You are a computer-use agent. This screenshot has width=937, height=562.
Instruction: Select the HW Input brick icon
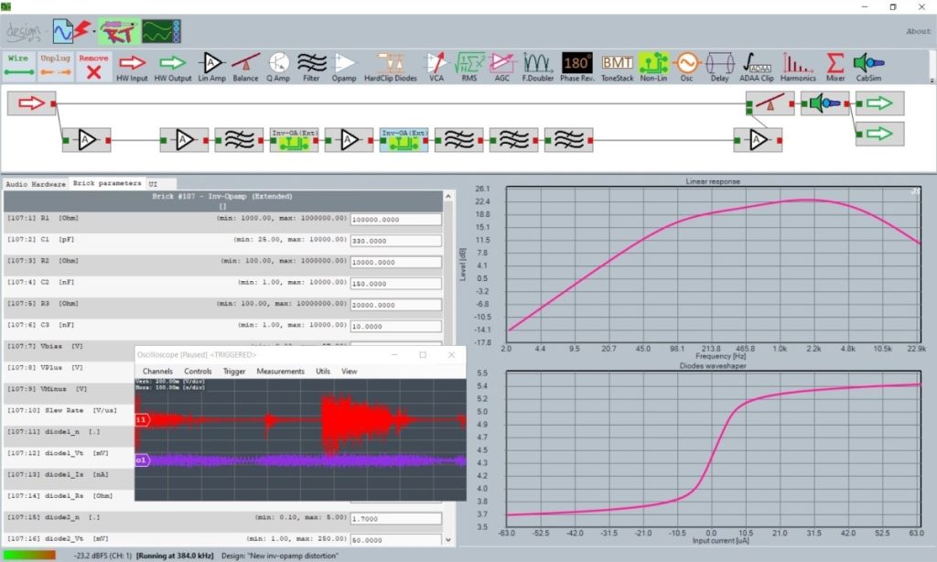pos(133,64)
